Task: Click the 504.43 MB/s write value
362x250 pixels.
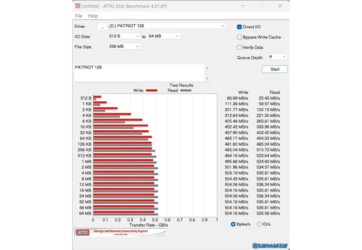Action: pos(237,179)
